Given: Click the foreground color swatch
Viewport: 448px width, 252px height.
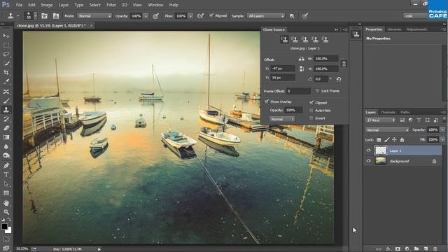Looking at the screenshot, I should pyautogui.click(x=4, y=226).
